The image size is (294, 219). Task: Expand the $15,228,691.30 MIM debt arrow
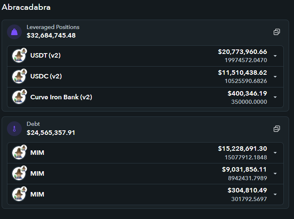[275, 153]
